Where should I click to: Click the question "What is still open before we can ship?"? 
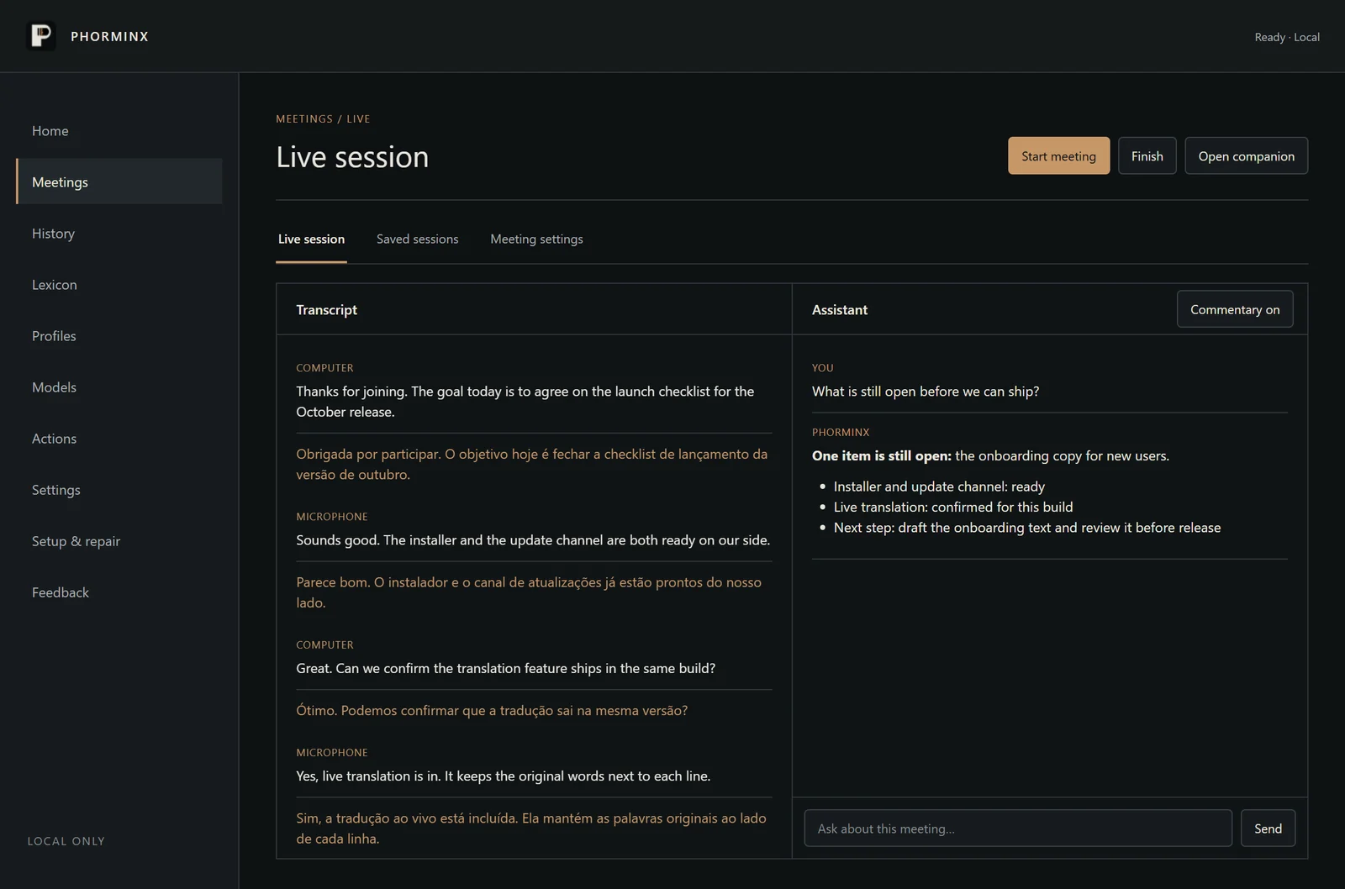click(x=926, y=392)
